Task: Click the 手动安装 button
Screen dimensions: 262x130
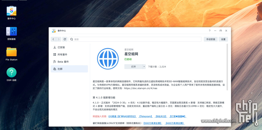Action: [211, 39]
